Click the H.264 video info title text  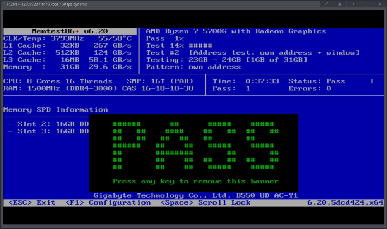pos(47,4)
